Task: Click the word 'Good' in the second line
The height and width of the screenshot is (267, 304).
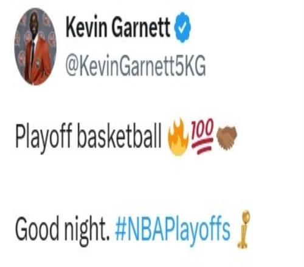Action: tap(37, 228)
